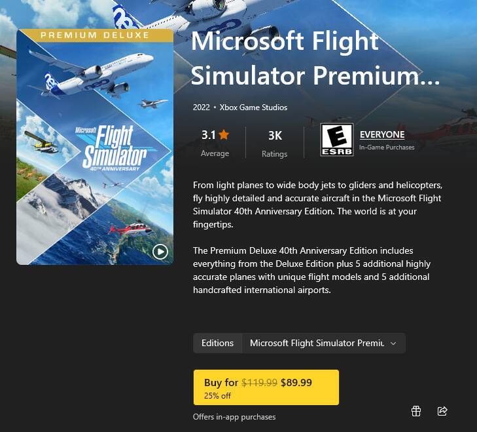Click the orange star rating icon
Viewport: 477px width, 432px height.
224,134
